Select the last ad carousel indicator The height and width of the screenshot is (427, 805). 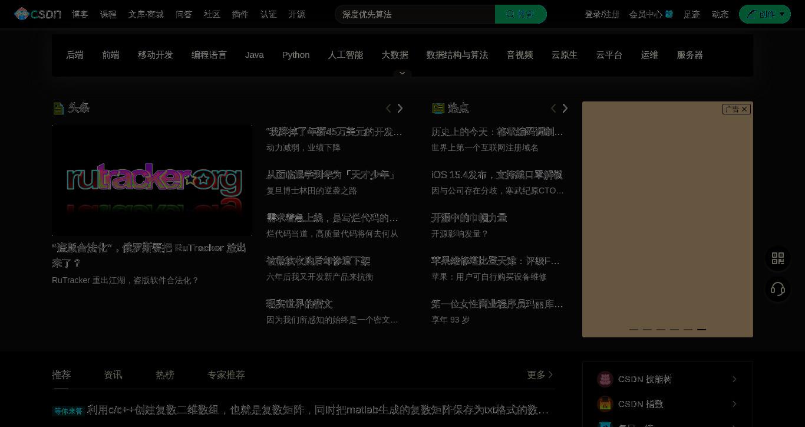pos(701,329)
